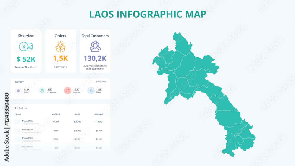Click the orange order box icon
This screenshot has height=166, width=295.
pyautogui.click(x=60, y=47)
